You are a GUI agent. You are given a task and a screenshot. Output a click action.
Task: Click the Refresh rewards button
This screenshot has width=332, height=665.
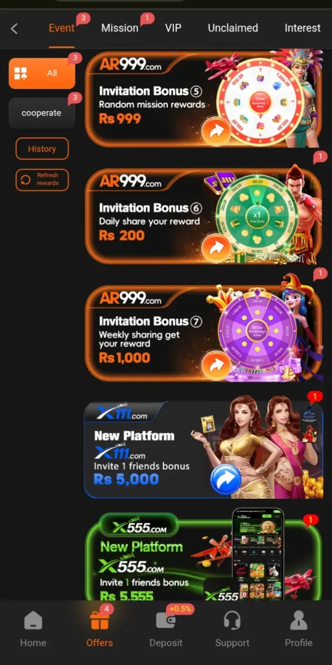pyautogui.click(x=42, y=180)
